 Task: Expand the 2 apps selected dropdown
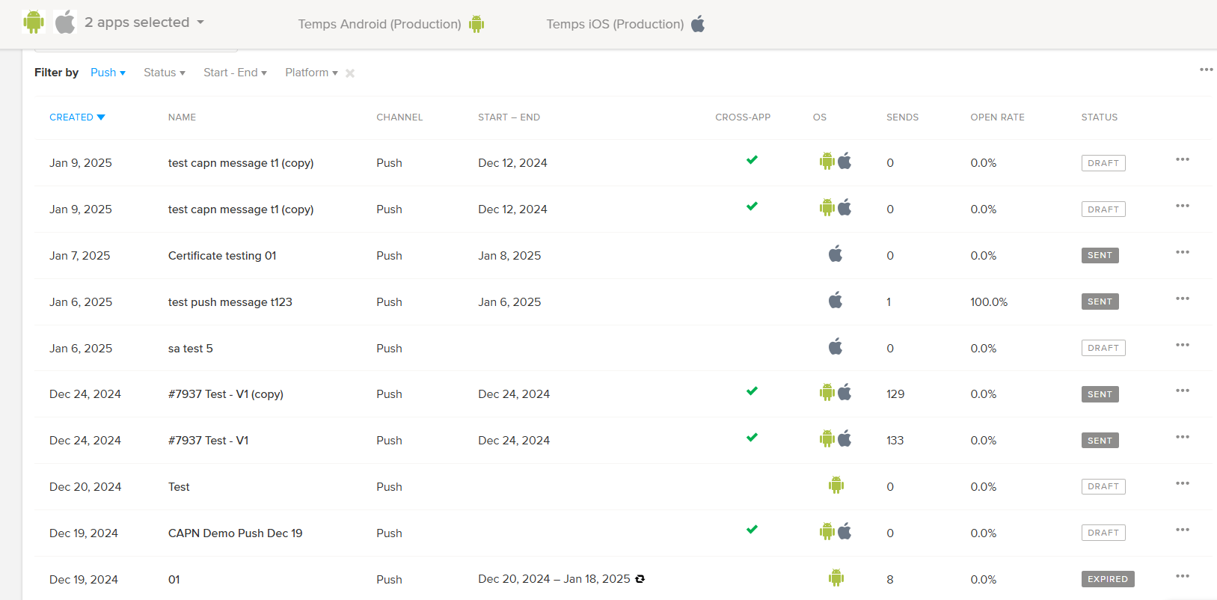click(x=144, y=22)
